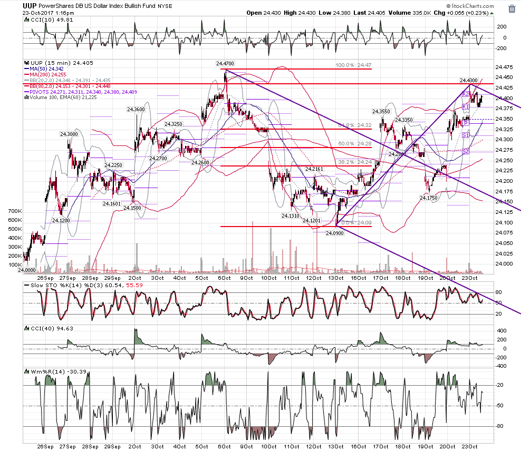Click the UUP (15 min) price legend icon

pyautogui.click(x=26, y=63)
